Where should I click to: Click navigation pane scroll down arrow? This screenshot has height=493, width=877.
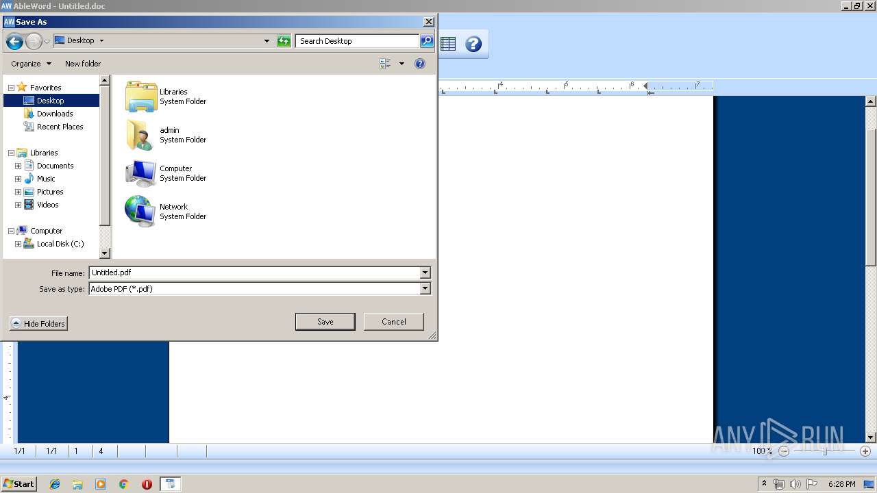105,253
